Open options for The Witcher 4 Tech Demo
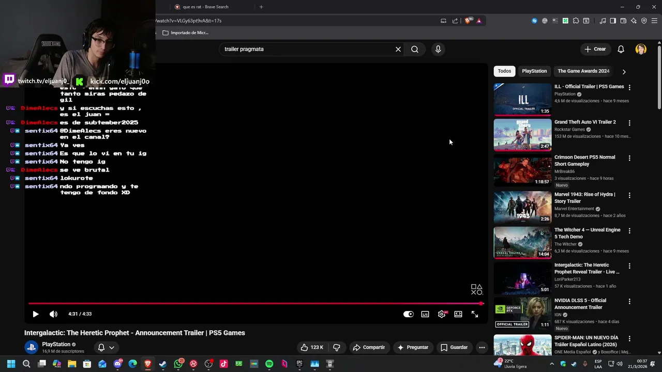662x372 pixels. point(629,231)
